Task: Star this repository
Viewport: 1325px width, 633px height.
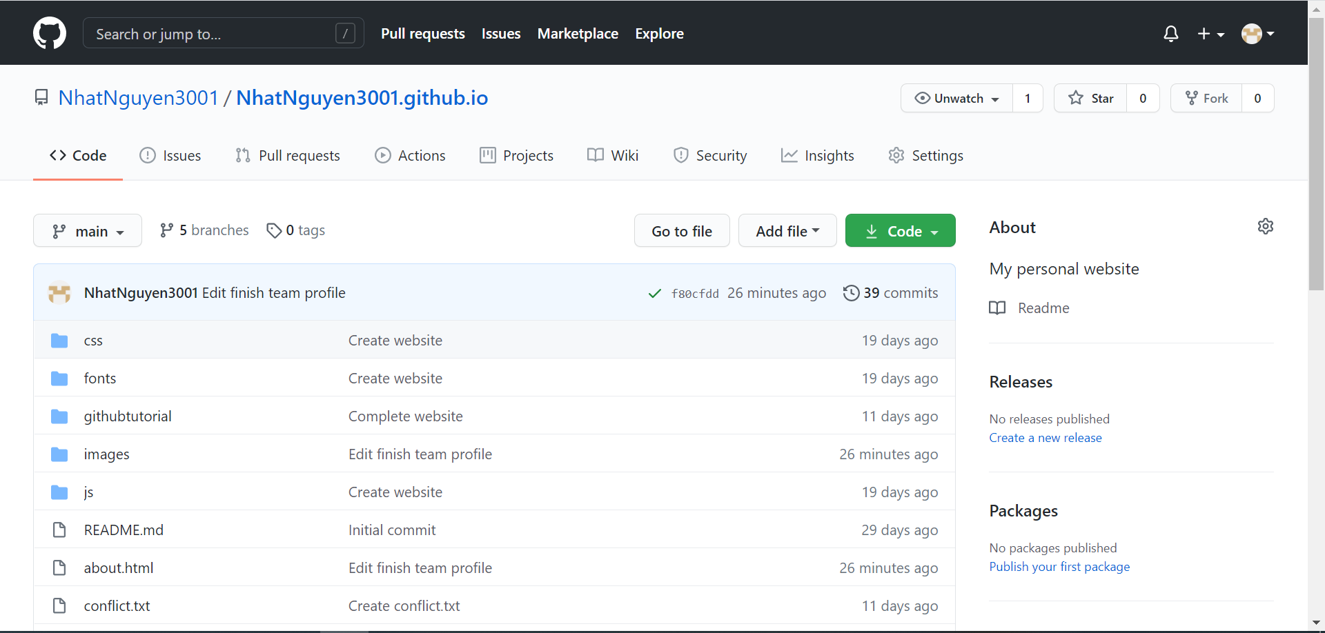Action: click(x=1090, y=98)
